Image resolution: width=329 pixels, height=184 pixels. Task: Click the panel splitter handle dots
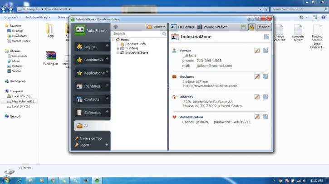point(168,87)
